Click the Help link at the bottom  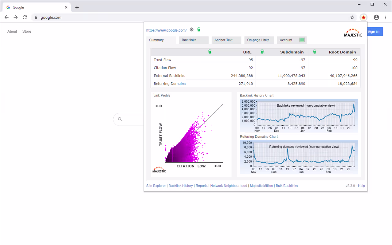coord(362,186)
